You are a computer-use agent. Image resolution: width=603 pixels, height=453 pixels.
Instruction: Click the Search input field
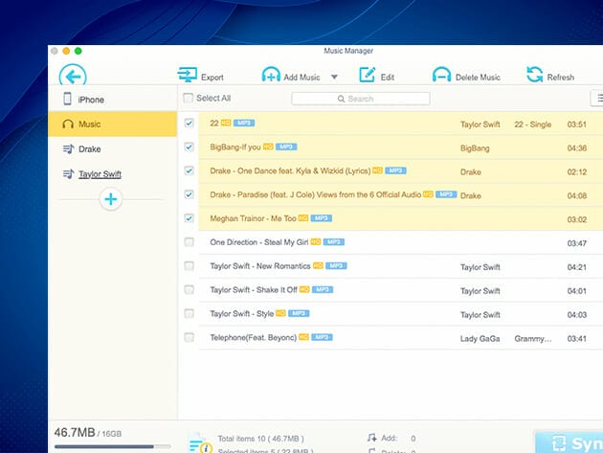[x=361, y=99]
